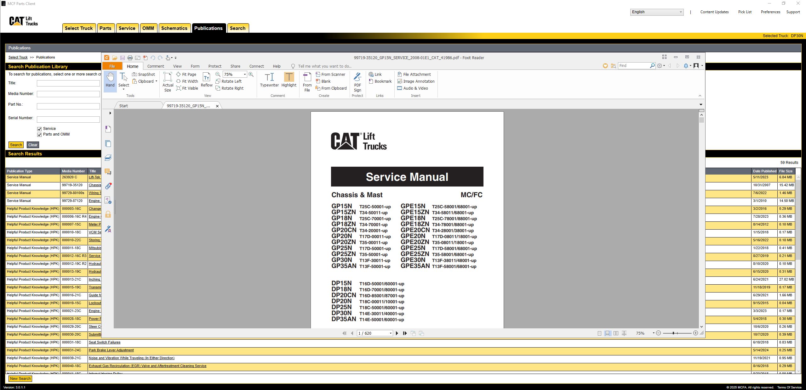Open the Bookmarks panel in sidebar
The image size is (806, 390).
(108, 129)
